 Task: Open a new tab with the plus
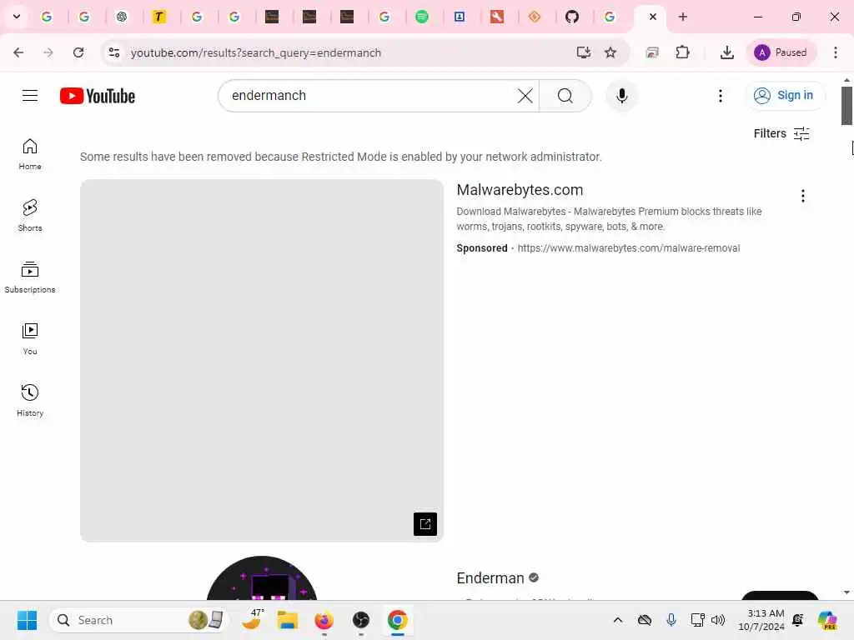click(682, 17)
